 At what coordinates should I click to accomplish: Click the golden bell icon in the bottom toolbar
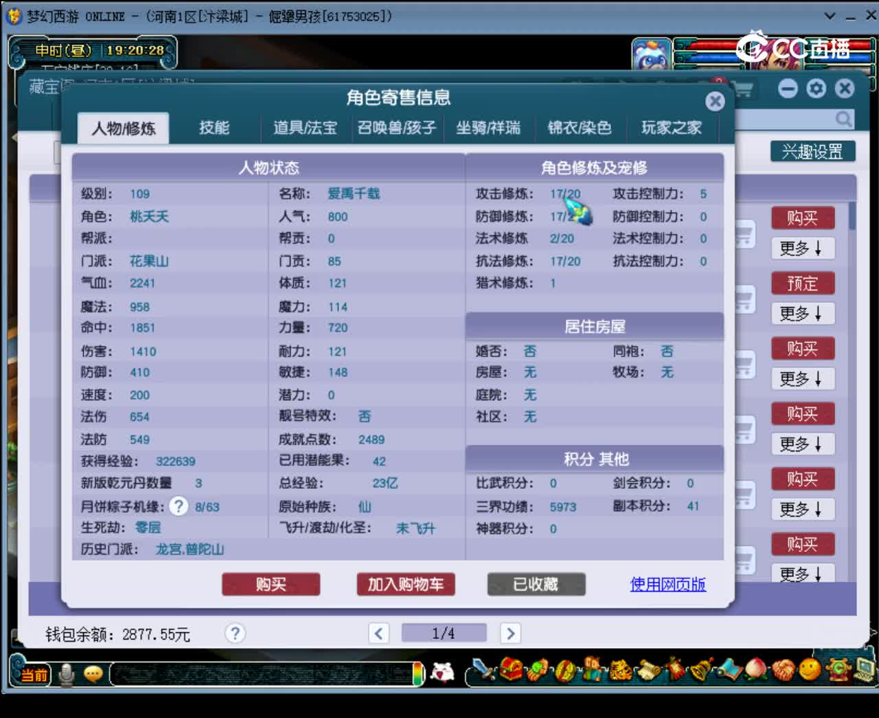[703, 670]
